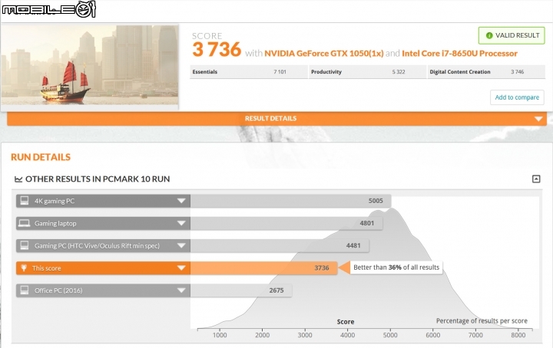Open the Result Details orange bar
Image resolution: width=553 pixels, height=348 pixels.
(276, 119)
